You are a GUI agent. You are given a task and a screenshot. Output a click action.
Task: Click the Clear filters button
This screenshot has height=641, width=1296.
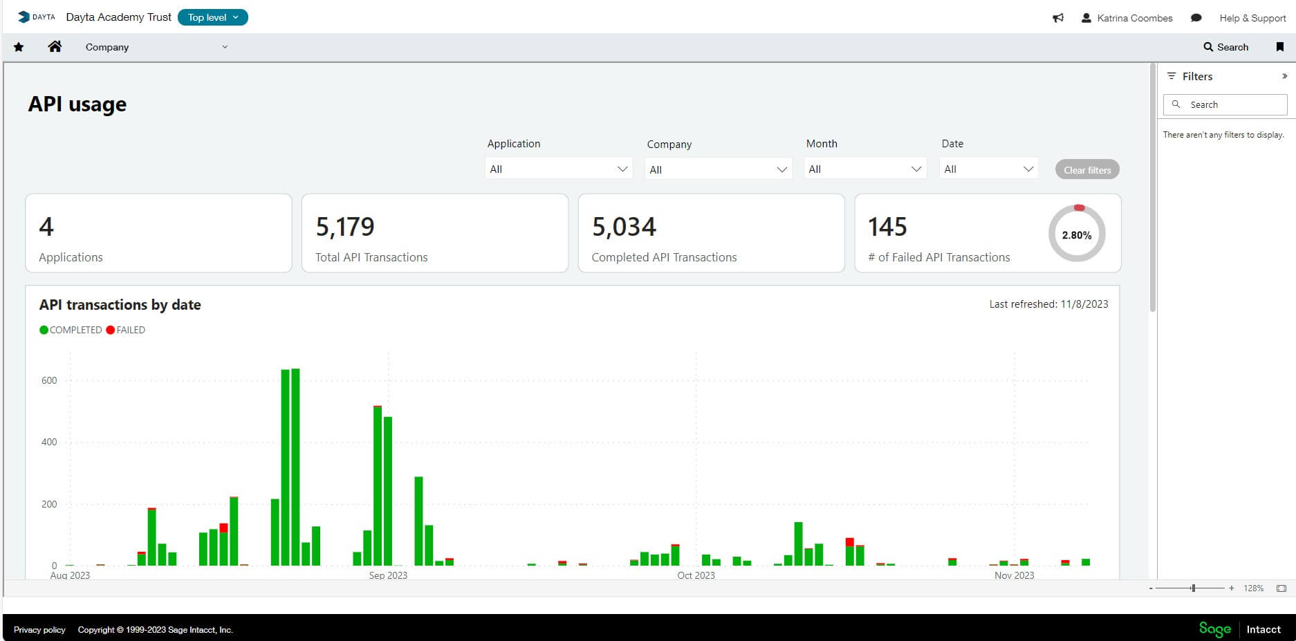(1087, 169)
